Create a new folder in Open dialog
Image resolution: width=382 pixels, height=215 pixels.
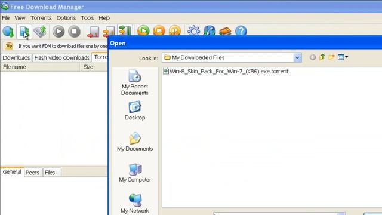point(331,57)
